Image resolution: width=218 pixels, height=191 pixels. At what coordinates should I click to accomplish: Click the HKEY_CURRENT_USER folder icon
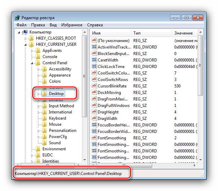click(32, 44)
